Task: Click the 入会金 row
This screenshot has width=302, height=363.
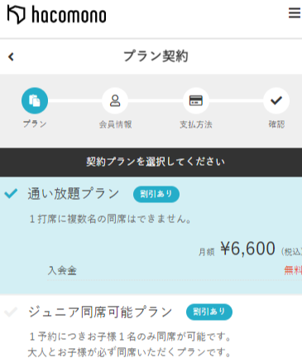Action: 175,270
